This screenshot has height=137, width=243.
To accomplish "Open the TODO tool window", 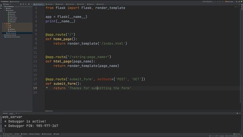I will [x=17, y=134].
